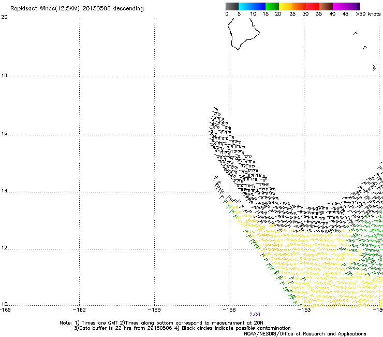
Task: Click the magenta 40-45 knots color swatch
Action: click(340, 6)
